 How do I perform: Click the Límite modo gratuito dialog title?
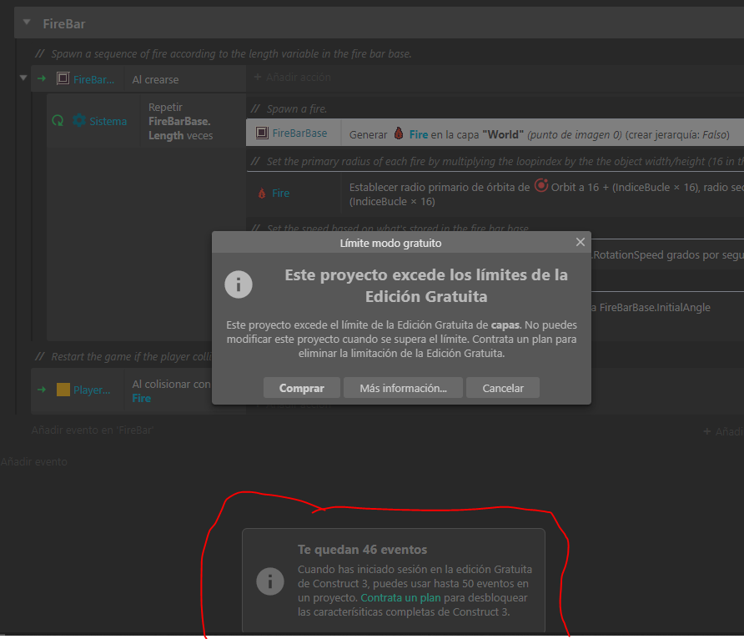pyautogui.click(x=390, y=243)
